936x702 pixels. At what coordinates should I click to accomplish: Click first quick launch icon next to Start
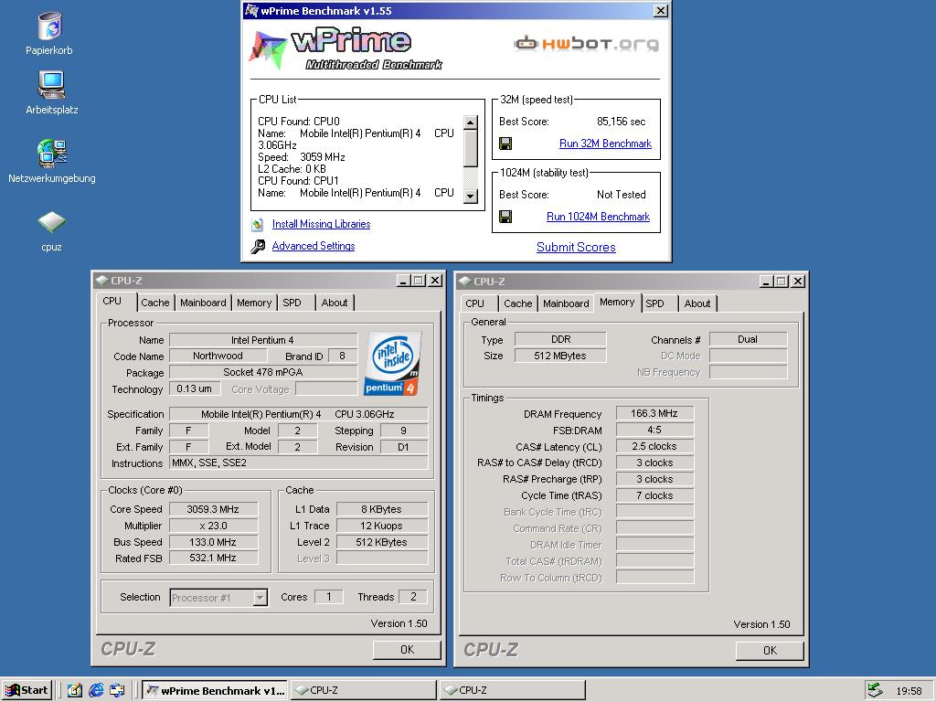click(75, 691)
